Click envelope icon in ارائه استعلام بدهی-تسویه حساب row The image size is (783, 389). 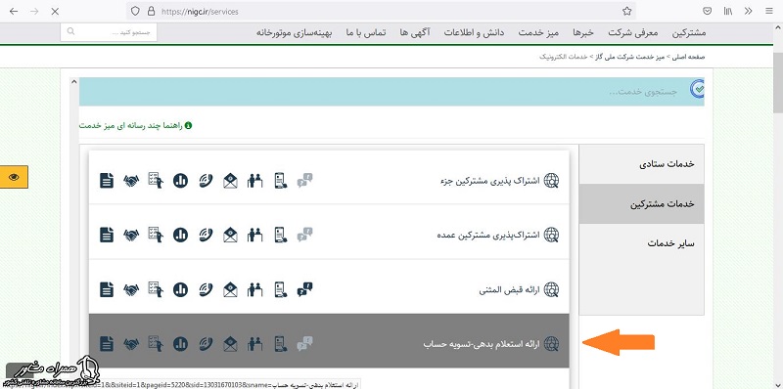(x=230, y=344)
